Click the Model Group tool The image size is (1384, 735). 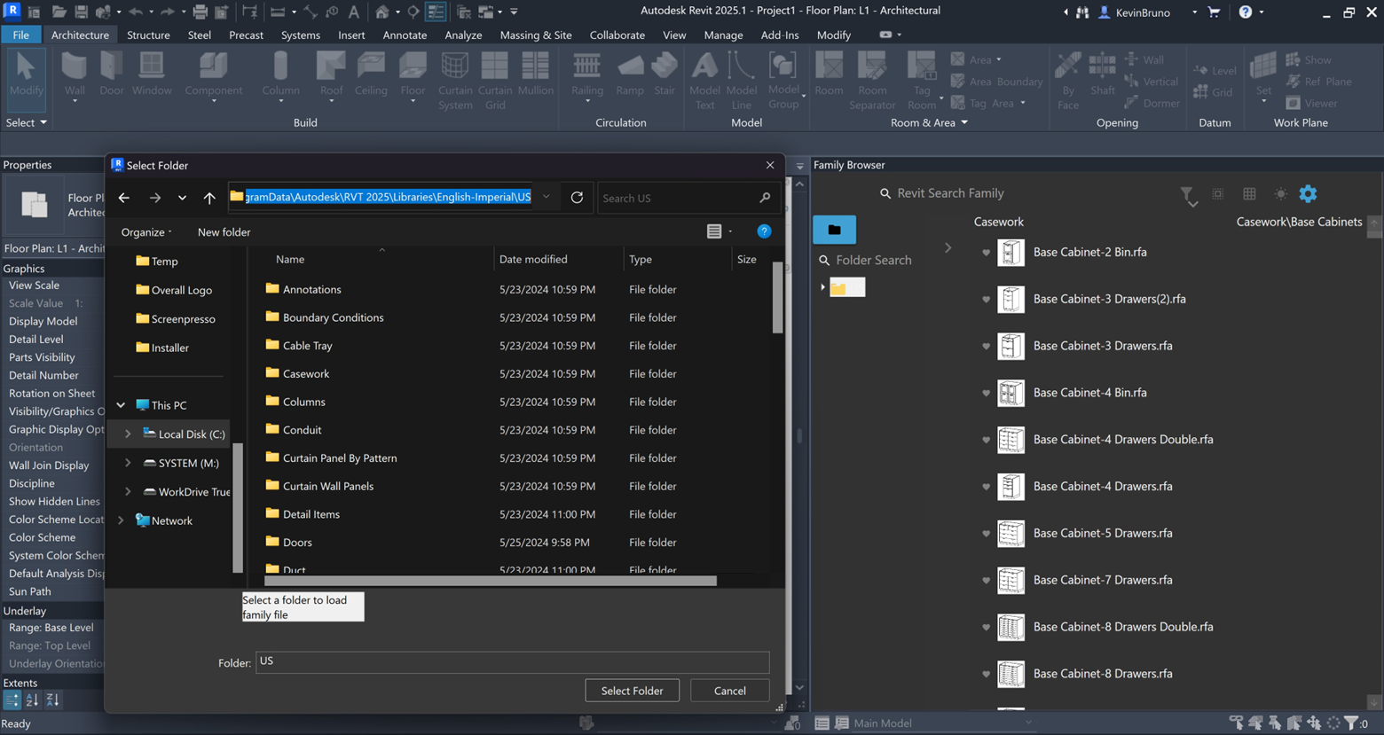click(x=783, y=80)
